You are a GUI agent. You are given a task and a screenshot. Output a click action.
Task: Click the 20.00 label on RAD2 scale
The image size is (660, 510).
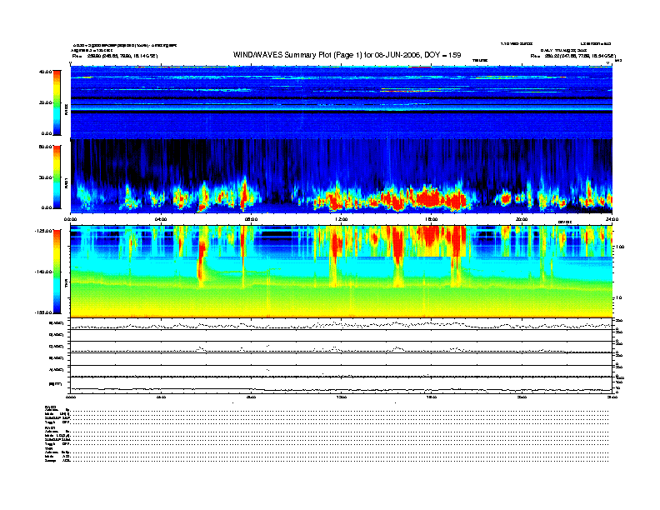(45, 102)
